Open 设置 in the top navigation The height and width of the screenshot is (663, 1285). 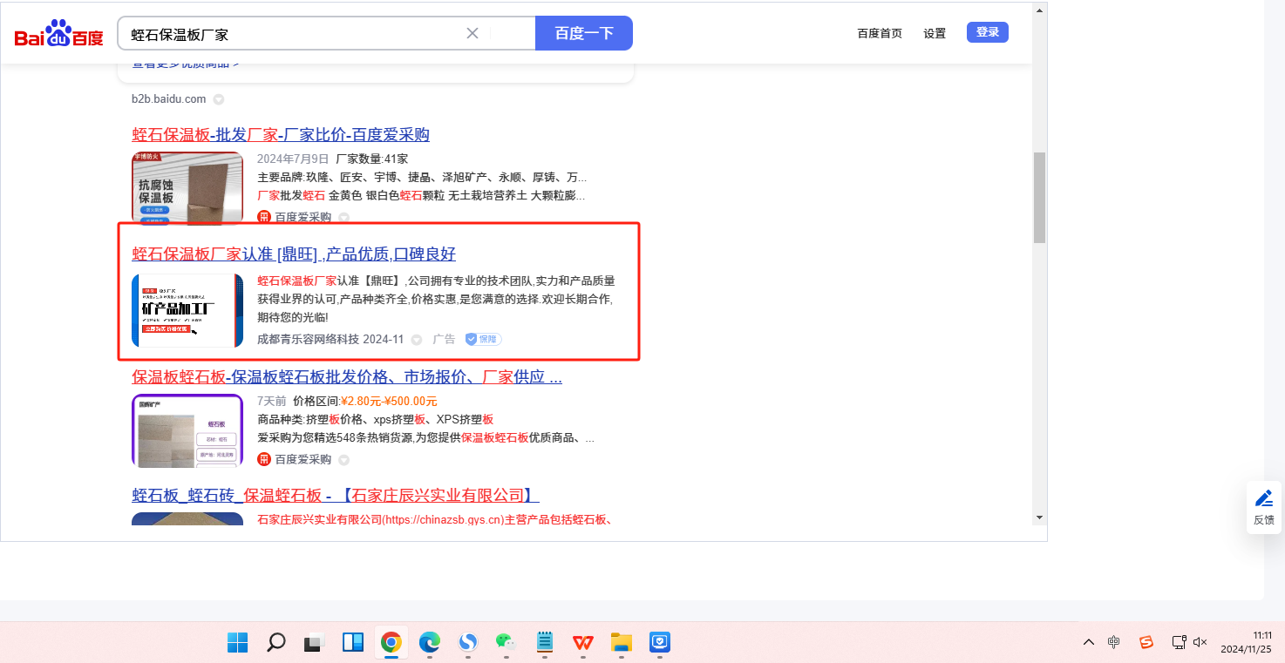935,33
